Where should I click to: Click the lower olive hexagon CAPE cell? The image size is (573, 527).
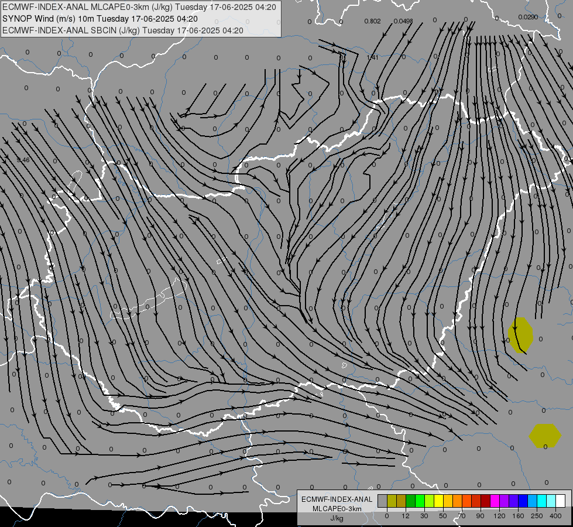(x=545, y=436)
